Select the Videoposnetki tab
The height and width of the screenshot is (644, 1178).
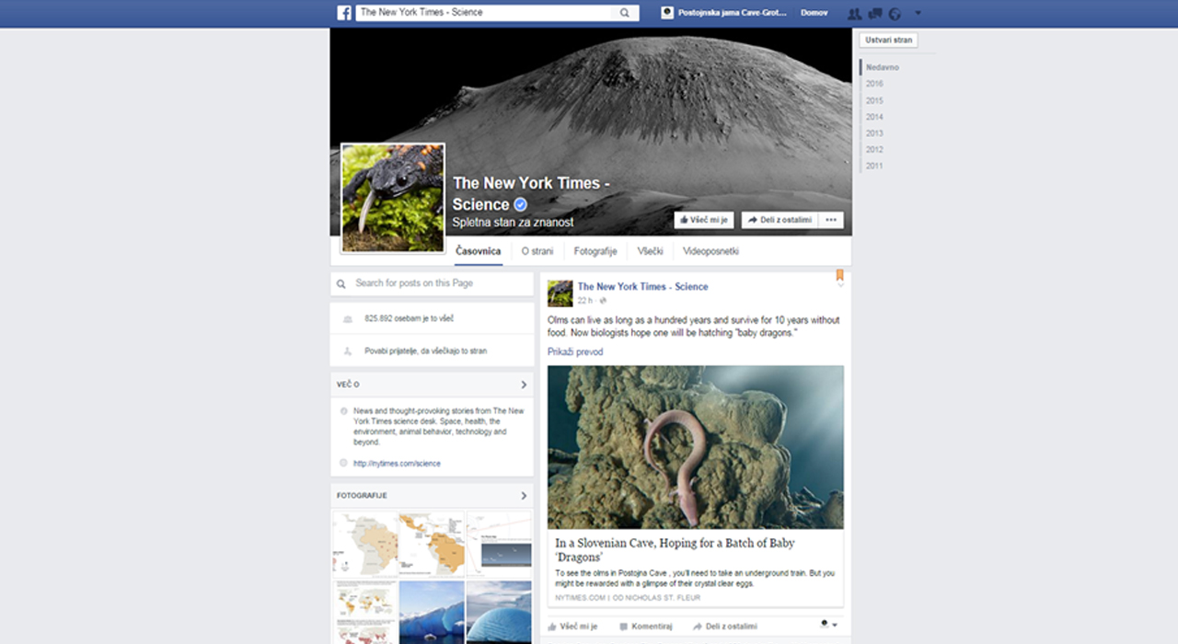point(710,251)
